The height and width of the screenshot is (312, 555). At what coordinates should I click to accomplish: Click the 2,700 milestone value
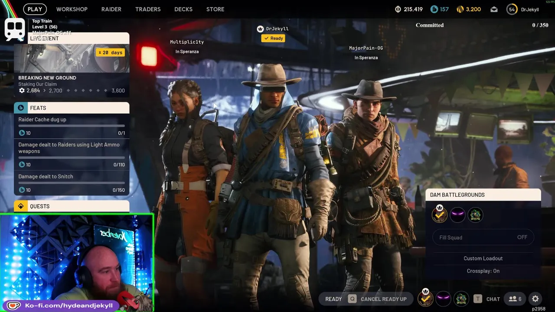[55, 91]
